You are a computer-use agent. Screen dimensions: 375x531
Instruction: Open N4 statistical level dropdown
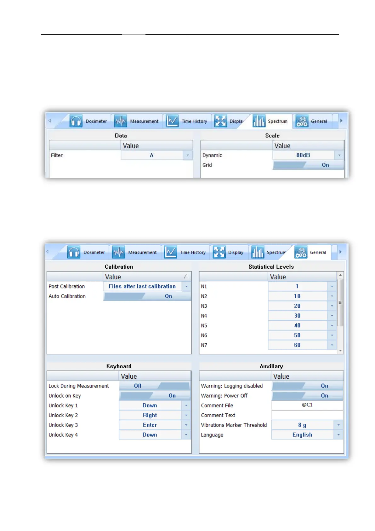point(332,316)
